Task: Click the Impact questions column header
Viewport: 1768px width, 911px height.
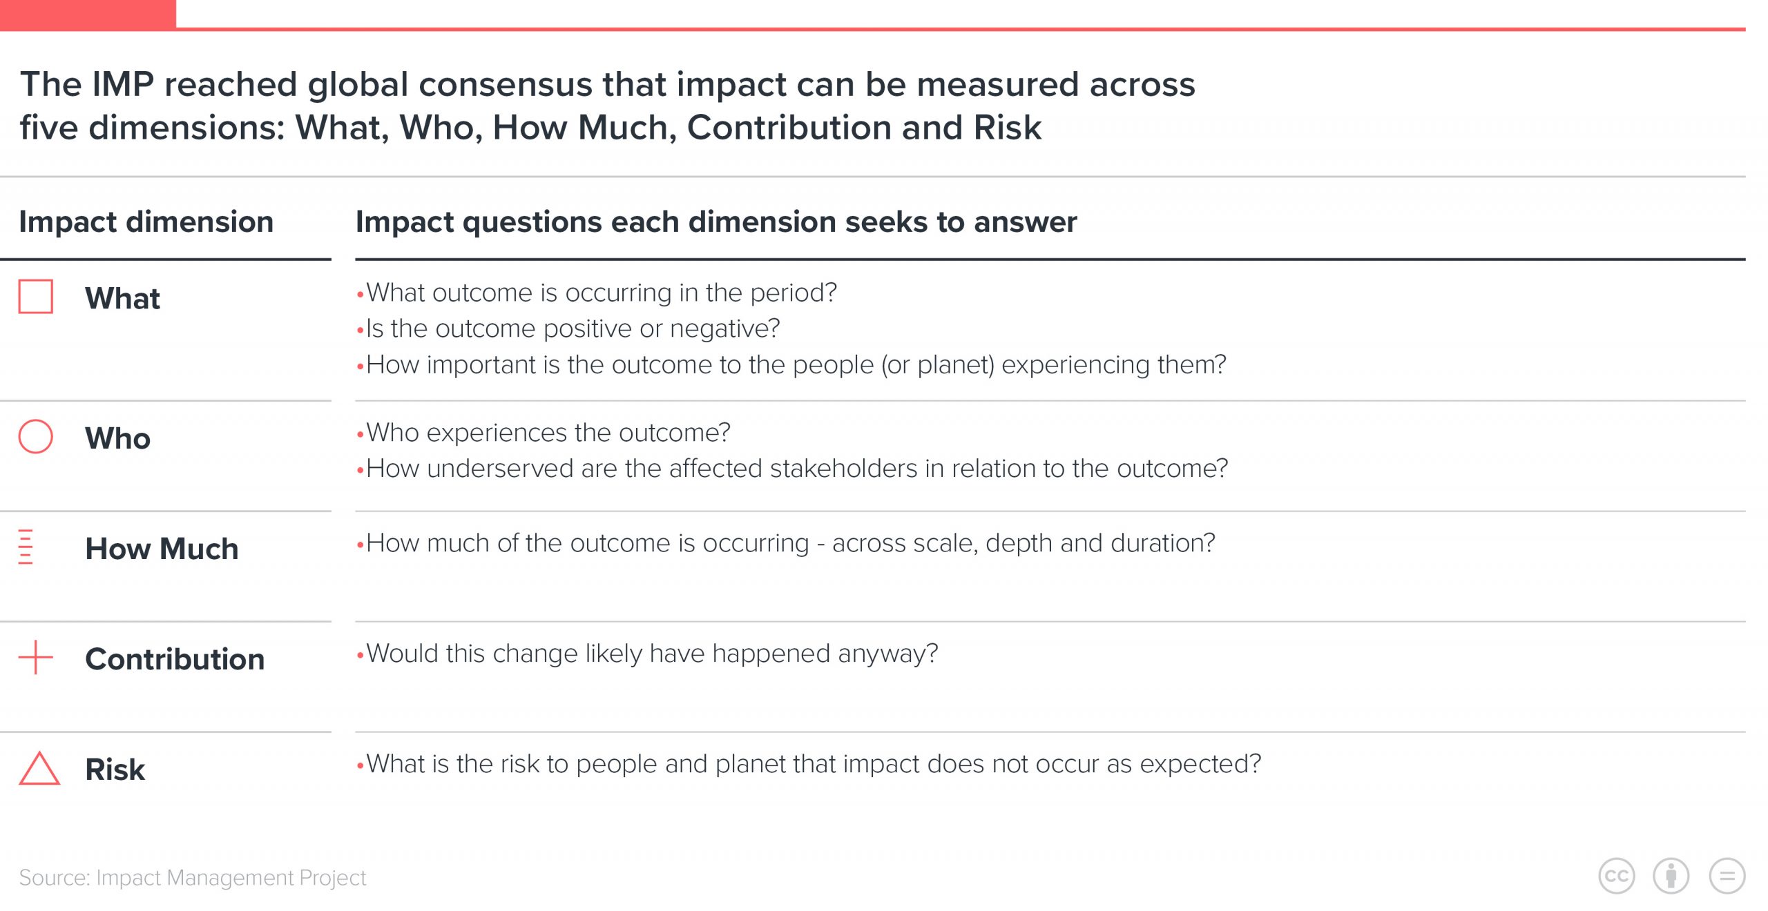Action: 716,222
